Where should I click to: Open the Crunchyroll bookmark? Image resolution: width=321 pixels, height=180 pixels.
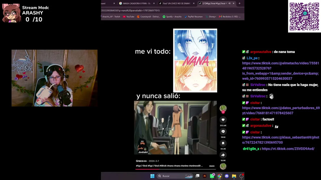pos(148,17)
